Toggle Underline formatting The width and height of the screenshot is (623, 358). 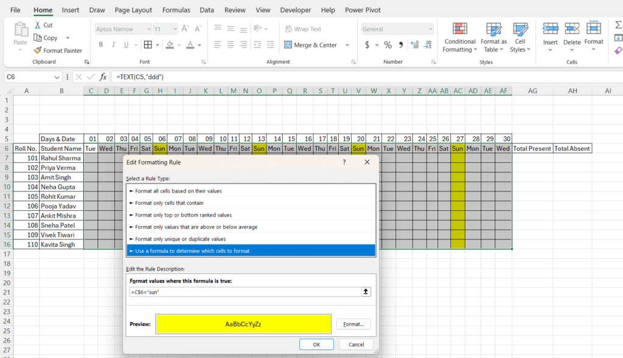pos(126,44)
